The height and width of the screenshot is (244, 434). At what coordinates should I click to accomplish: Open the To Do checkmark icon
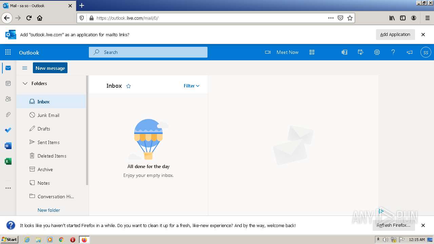tap(8, 130)
